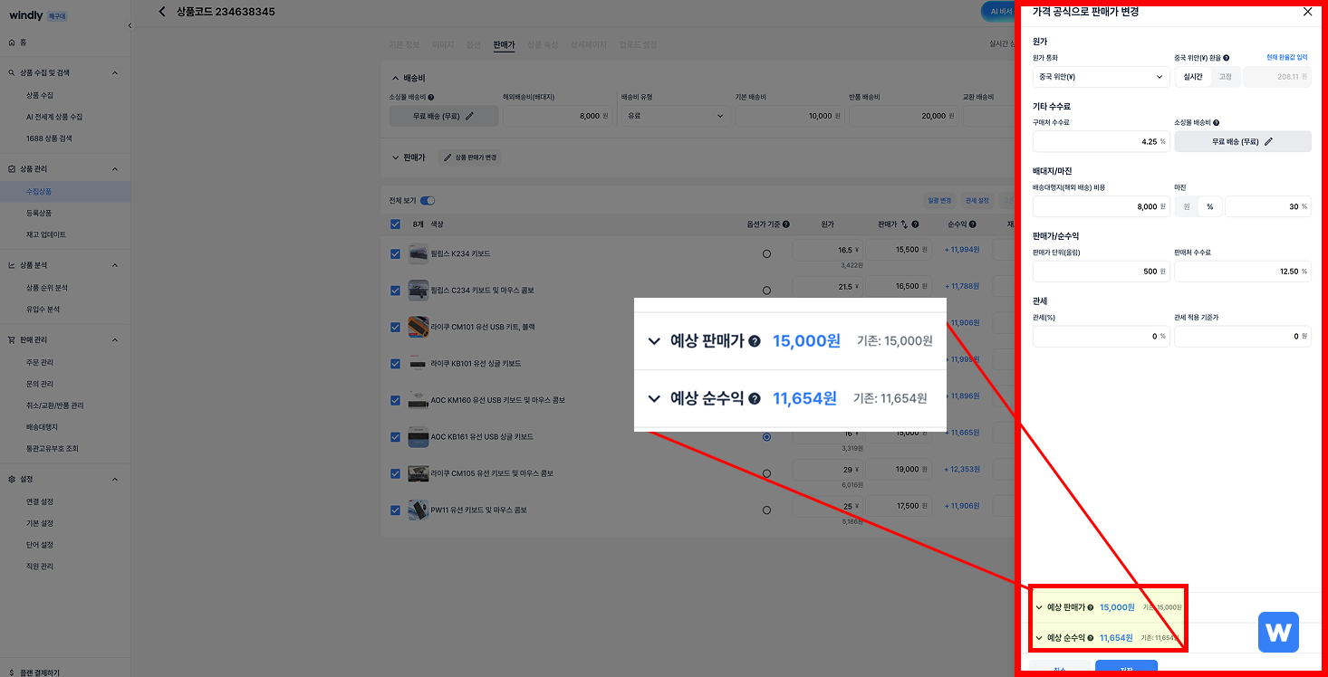The image size is (1328, 677).
Task: Collapse the 배송비 section chevron
Action: click(396, 79)
